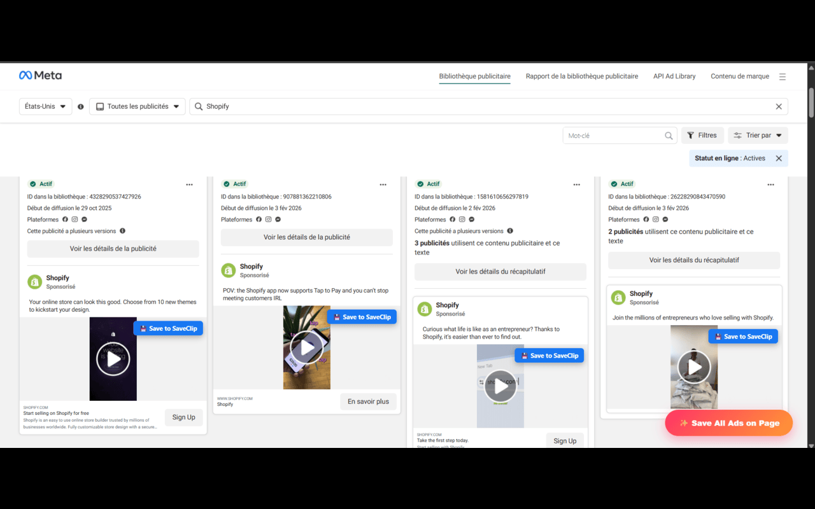This screenshot has height=509, width=815.
Task: Click Facebook platform icon on Curious entrepreneur ad
Action: click(x=453, y=220)
